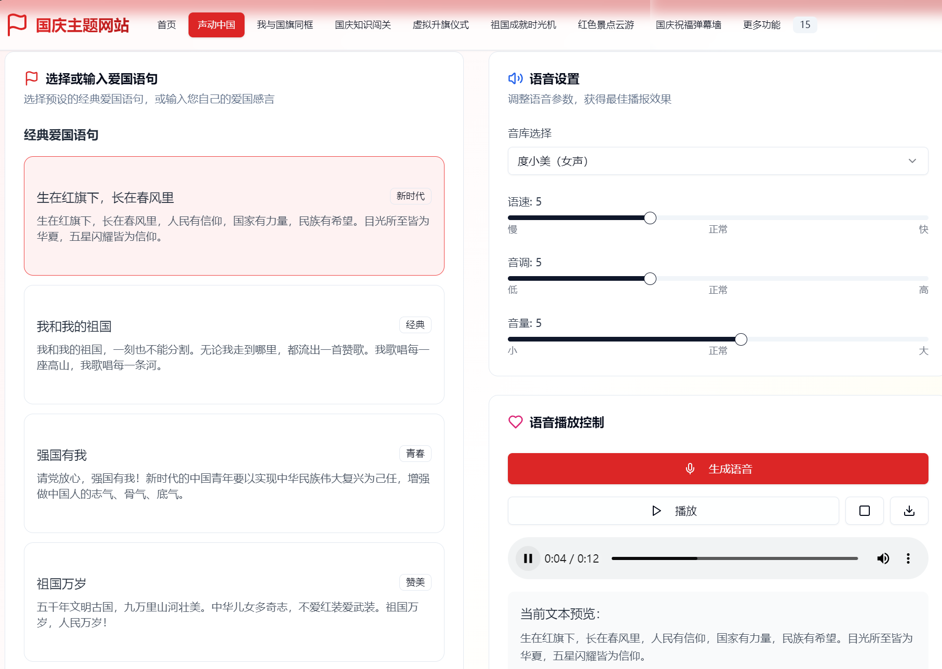Go to the 首页 tab
942x669 pixels.
pyautogui.click(x=167, y=25)
